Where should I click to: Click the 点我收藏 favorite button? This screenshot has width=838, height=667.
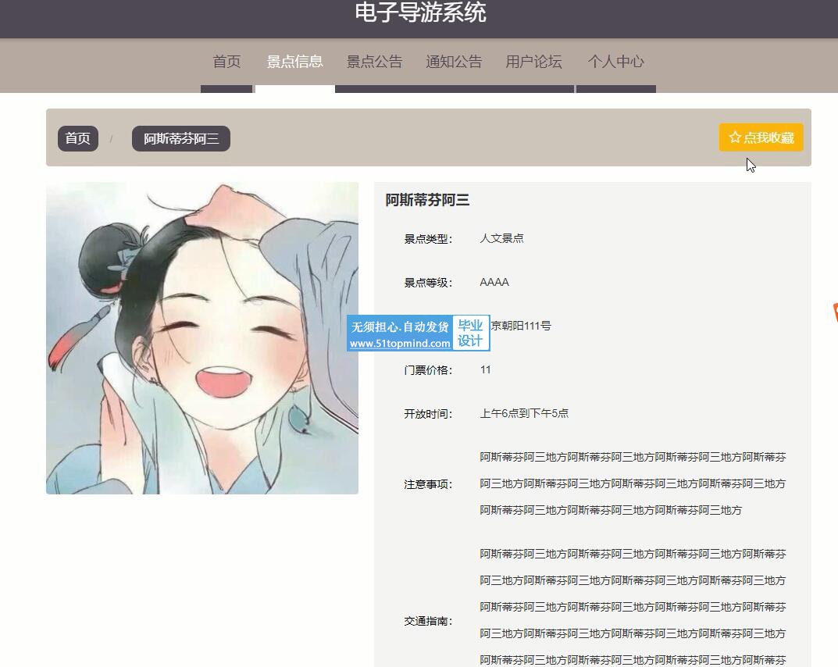click(761, 137)
